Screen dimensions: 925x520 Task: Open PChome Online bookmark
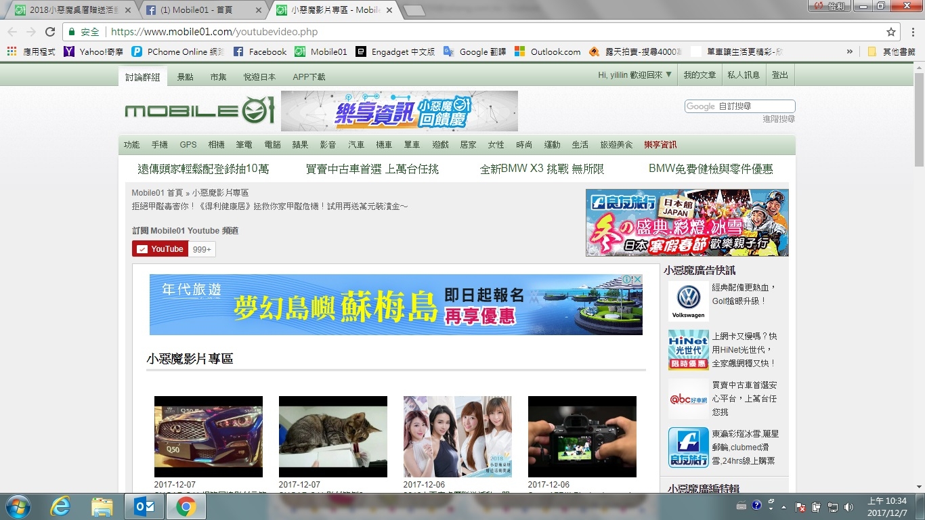pyautogui.click(x=178, y=51)
